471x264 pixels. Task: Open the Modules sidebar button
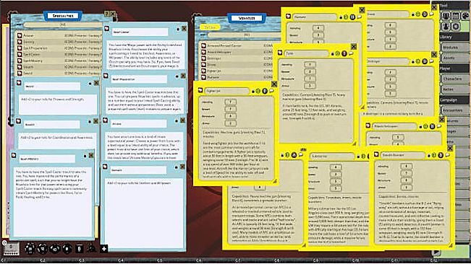click(455, 48)
